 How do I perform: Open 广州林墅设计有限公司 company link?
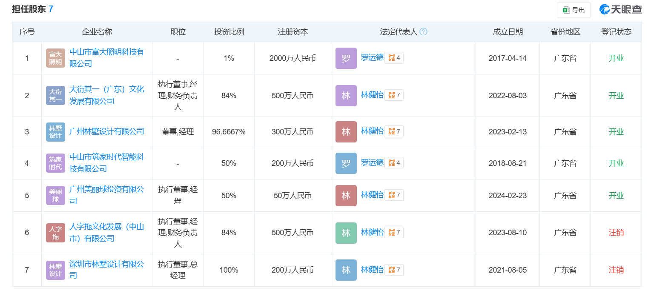[106, 131]
